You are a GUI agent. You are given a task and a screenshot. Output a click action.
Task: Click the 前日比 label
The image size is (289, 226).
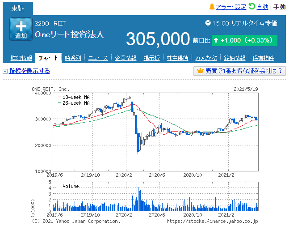tap(201, 40)
